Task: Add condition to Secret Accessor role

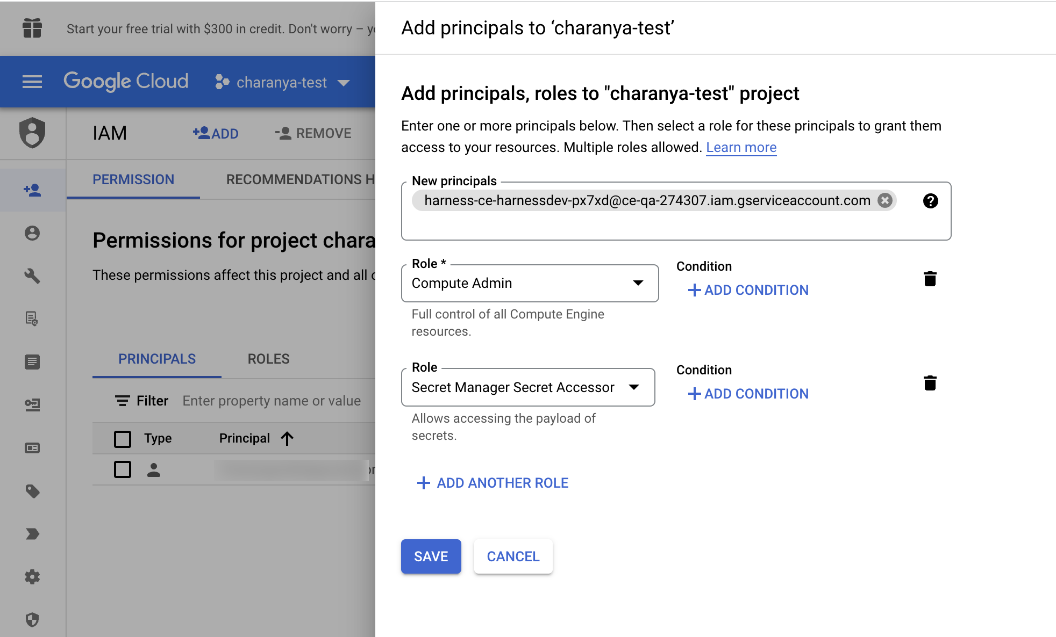Action: (x=748, y=394)
